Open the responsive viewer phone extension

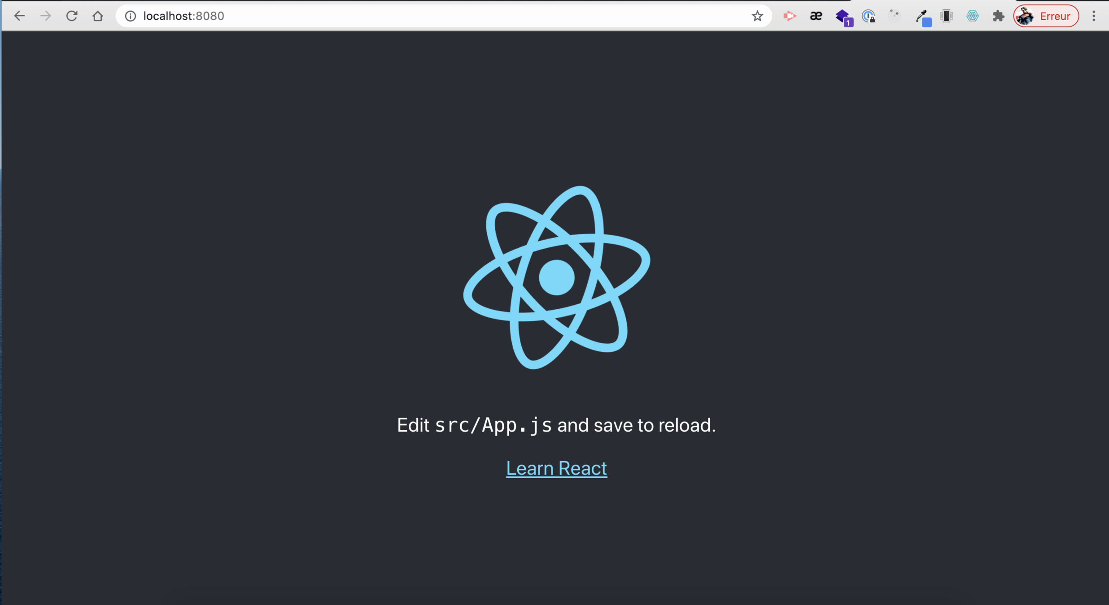[947, 16]
